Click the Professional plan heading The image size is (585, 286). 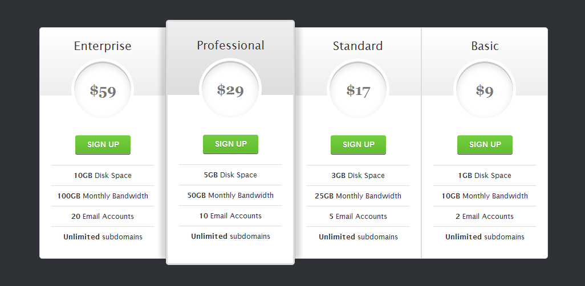click(230, 45)
